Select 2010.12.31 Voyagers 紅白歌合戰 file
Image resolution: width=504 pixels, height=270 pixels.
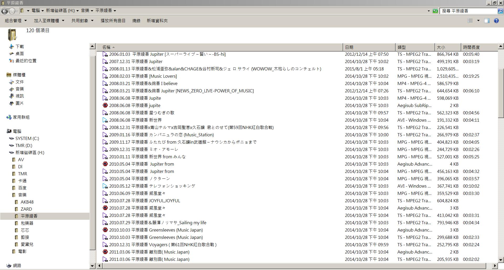click(163, 245)
